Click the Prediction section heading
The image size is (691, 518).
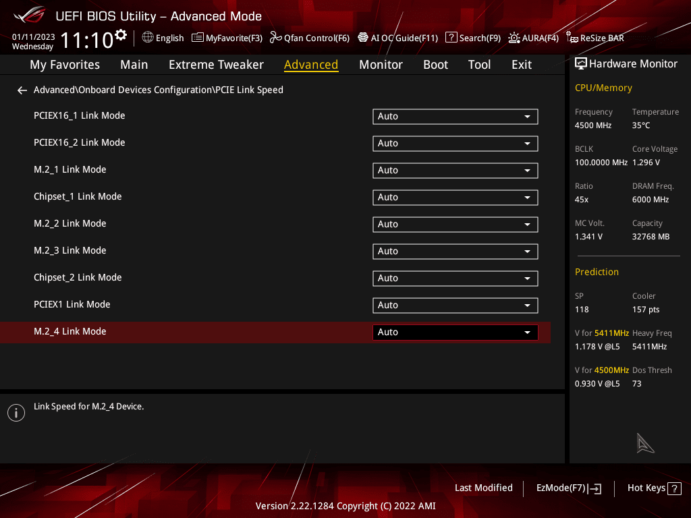(x=597, y=272)
